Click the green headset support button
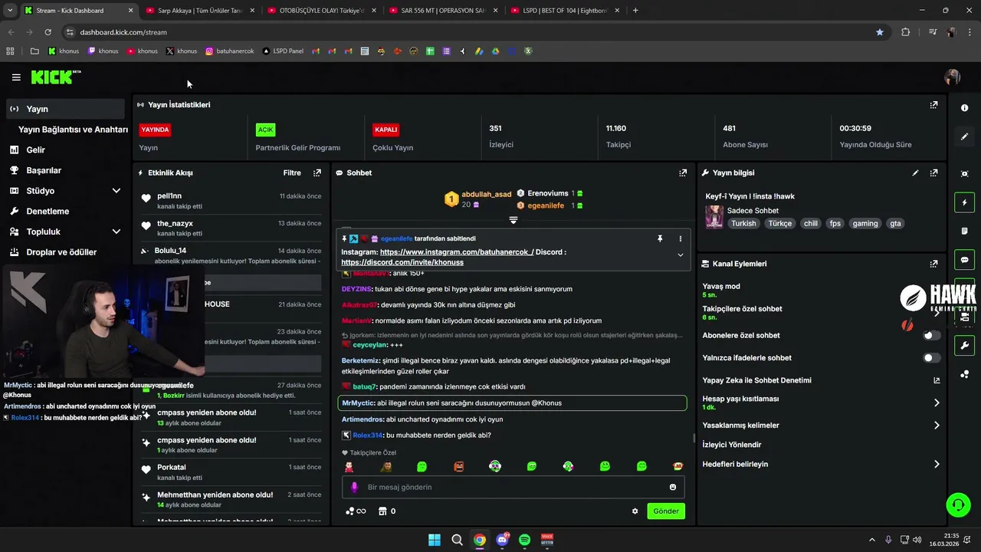The image size is (981, 552). [958, 504]
